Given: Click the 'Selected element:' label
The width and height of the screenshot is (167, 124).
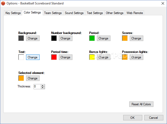Looking at the screenshot, I should point(32,73).
